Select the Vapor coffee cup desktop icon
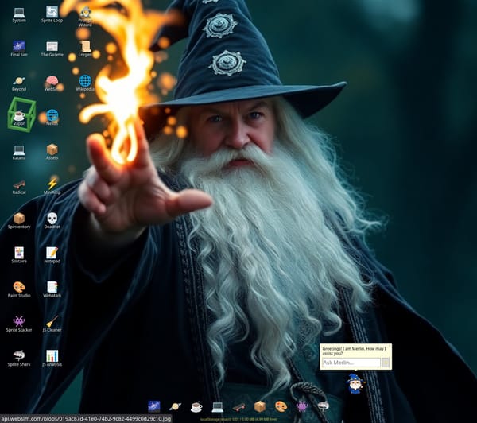The height and width of the screenshot is (423, 477). click(x=19, y=118)
